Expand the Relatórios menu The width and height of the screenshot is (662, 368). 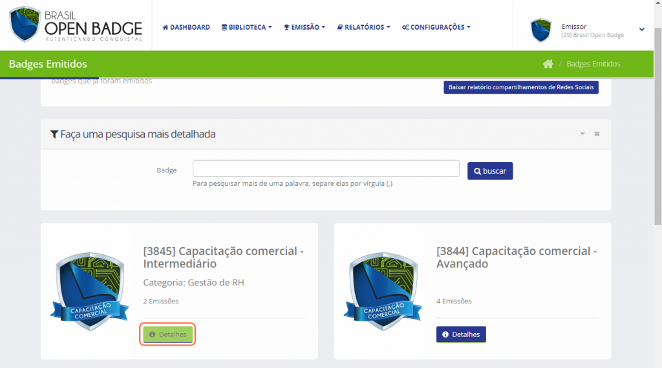tap(363, 27)
